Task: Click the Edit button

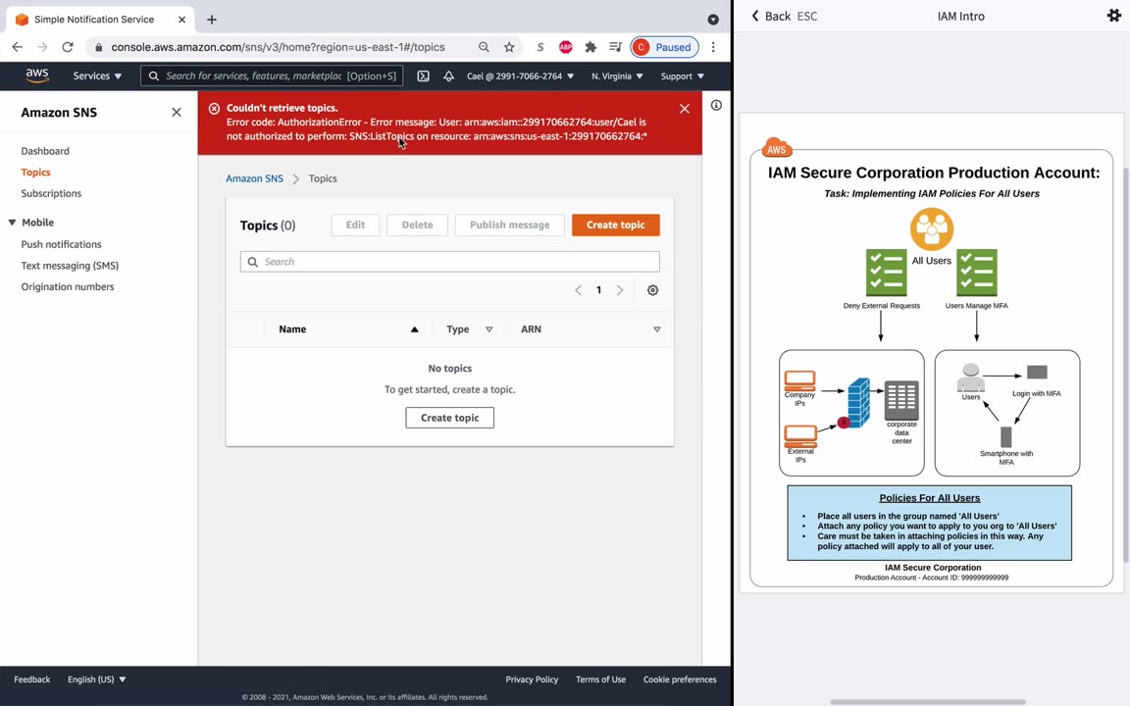Action: pos(355,225)
